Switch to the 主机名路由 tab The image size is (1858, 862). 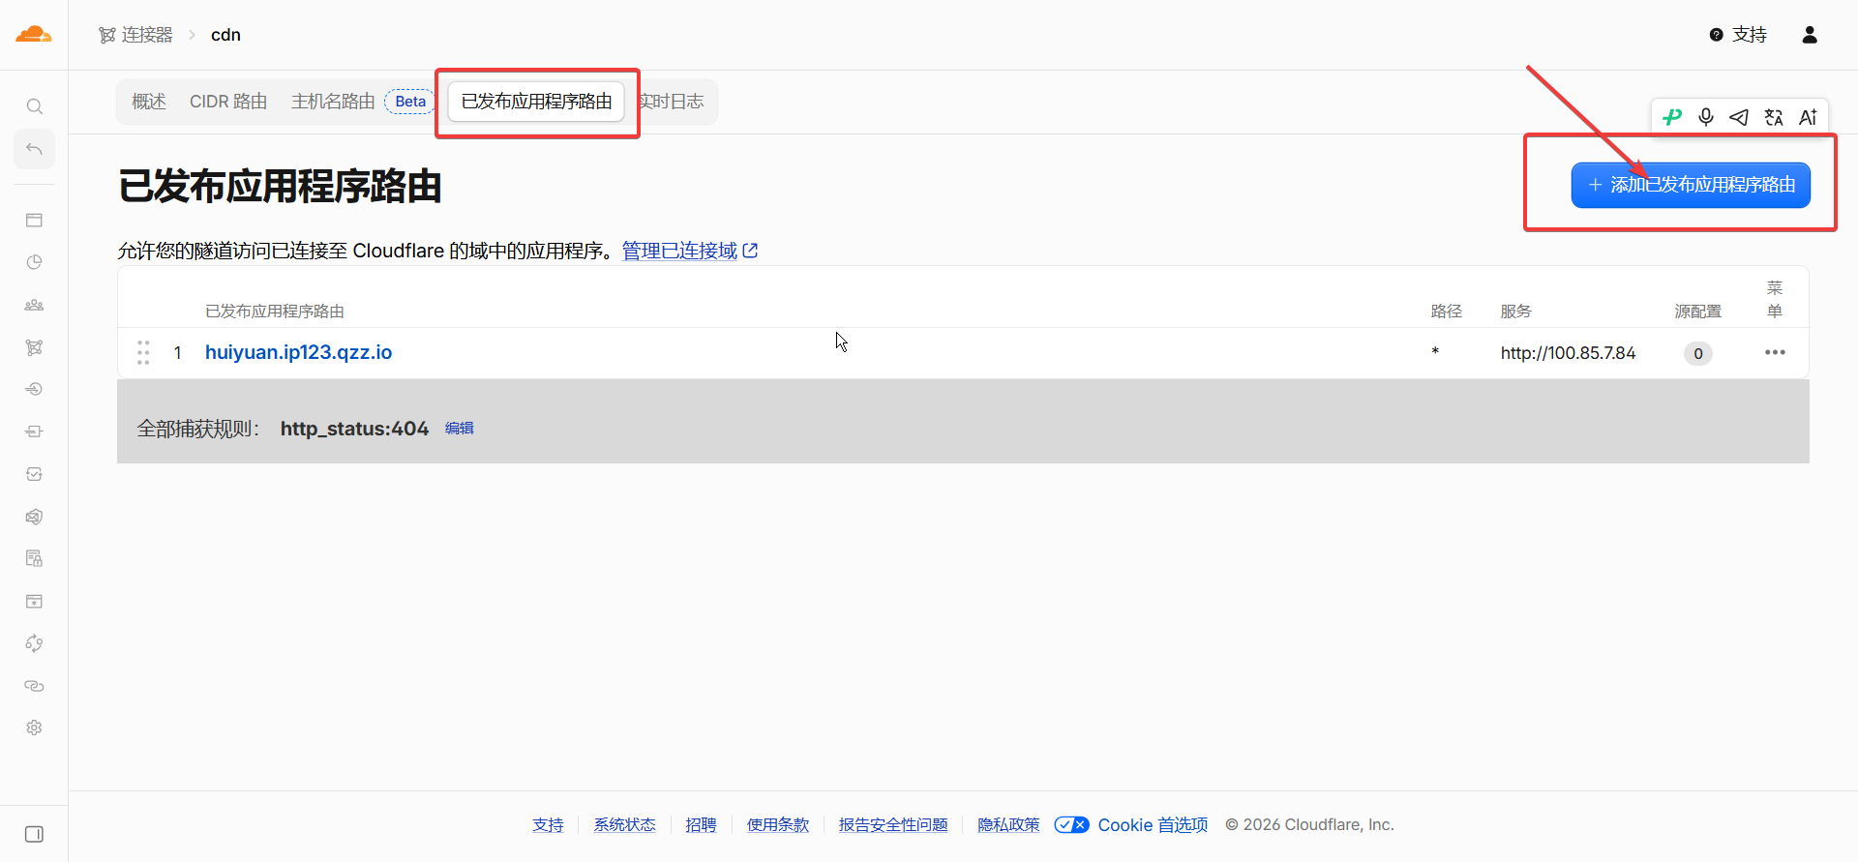click(x=333, y=102)
